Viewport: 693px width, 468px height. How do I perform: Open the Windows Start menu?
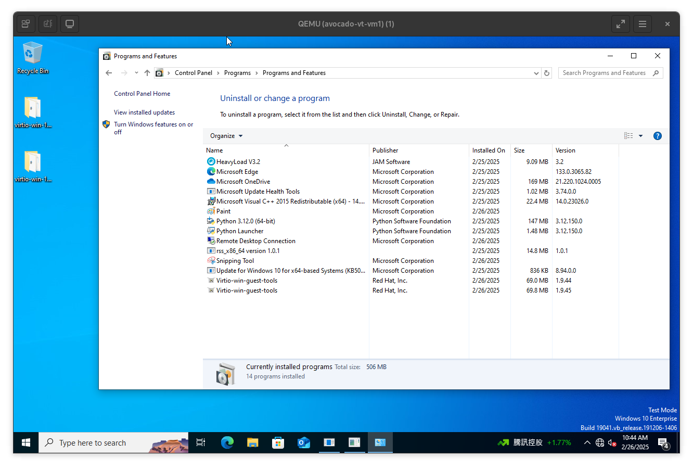26,442
